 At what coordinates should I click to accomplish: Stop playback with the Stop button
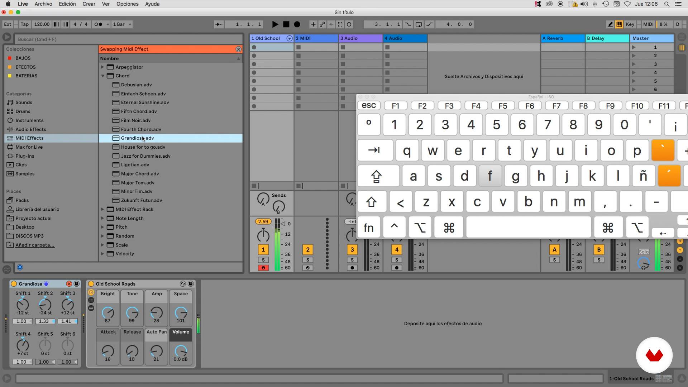tap(286, 24)
